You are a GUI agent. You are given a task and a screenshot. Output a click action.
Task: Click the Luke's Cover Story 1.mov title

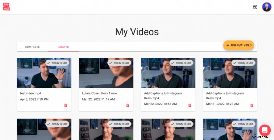[102, 93]
